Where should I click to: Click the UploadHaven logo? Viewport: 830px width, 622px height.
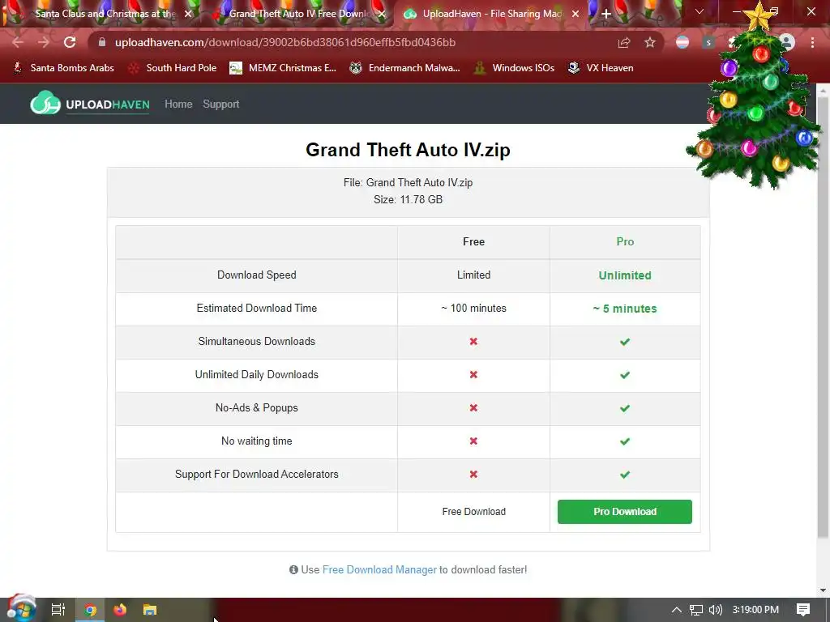(x=90, y=103)
